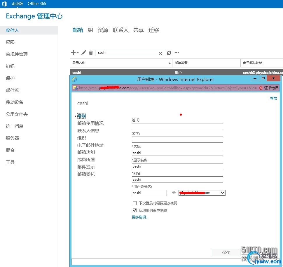Select 统一消息 in the left navigation
The width and height of the screenshot is (283, 267).
[15, 126]
